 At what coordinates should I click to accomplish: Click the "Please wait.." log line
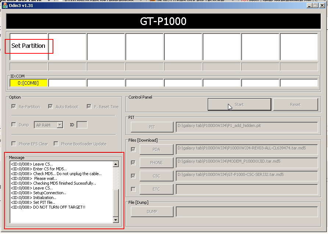pos(34,178)
